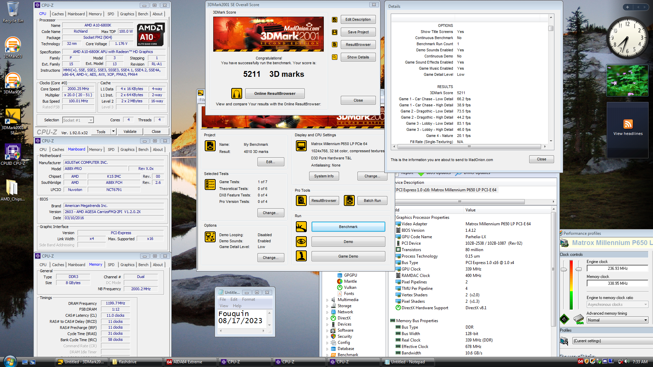The image size is (653, 367).
Task: Launch 3DMark06 desktop shortcut
Action: click(13, 83)
